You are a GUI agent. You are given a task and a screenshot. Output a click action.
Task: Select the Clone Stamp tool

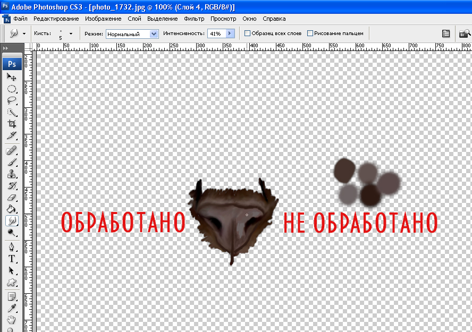12,174
